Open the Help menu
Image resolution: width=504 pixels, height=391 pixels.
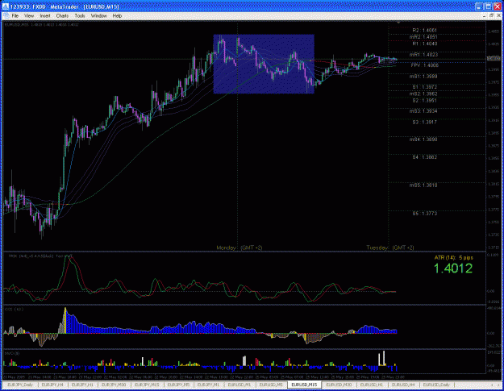[117, 16]
